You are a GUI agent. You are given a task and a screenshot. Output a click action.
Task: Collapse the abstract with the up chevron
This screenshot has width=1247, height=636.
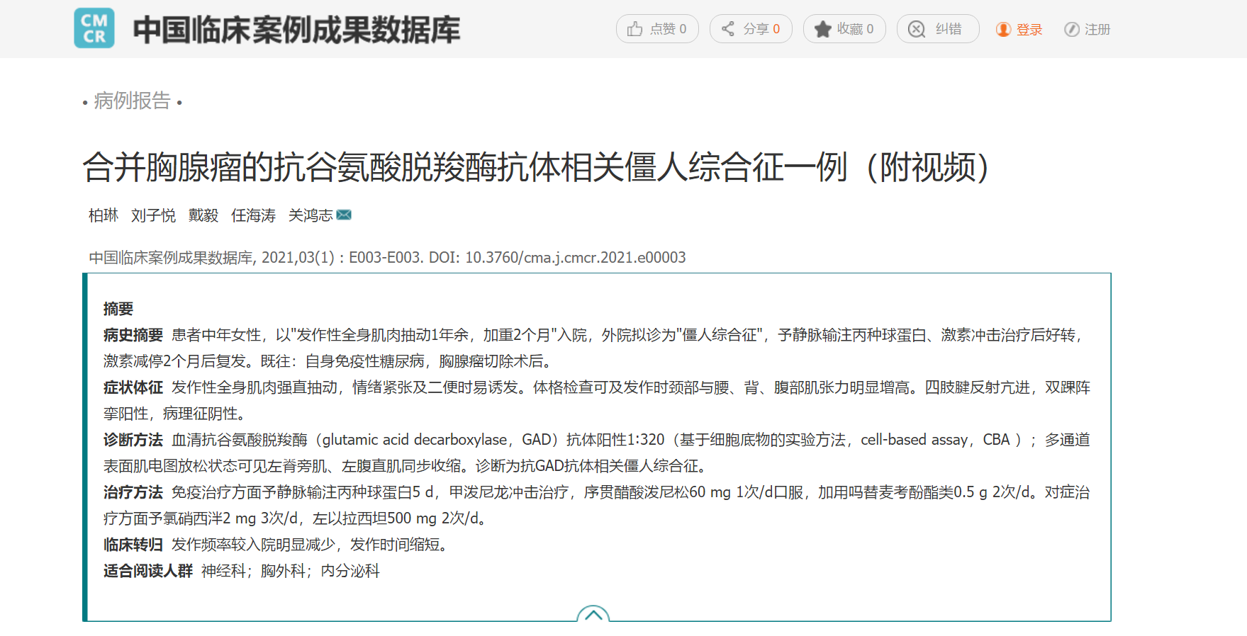point(593,613)
